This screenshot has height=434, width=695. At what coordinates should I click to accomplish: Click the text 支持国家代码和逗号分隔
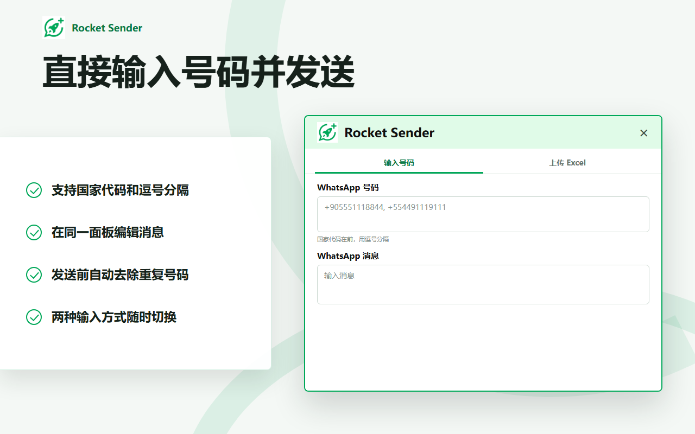[x=120, y=190]
